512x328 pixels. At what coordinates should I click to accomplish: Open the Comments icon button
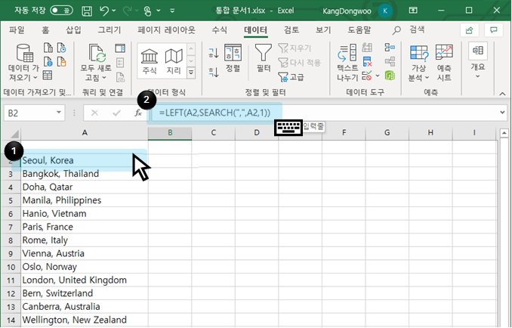click(494, 30)
